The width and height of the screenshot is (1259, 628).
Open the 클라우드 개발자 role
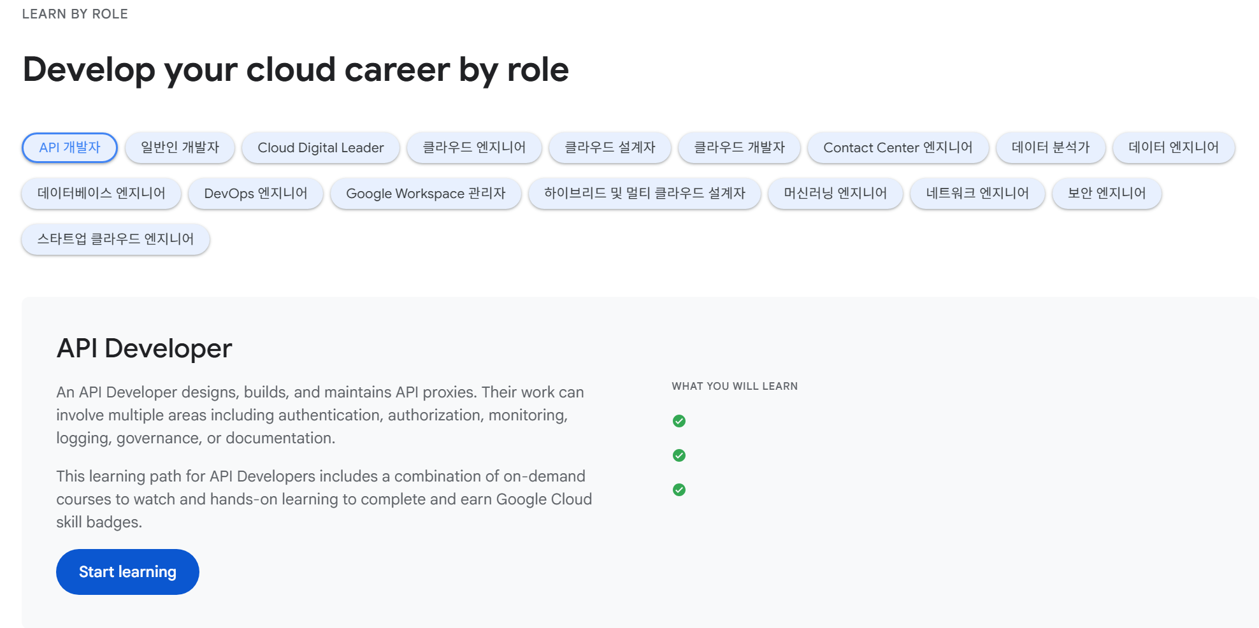coord(739,148)
